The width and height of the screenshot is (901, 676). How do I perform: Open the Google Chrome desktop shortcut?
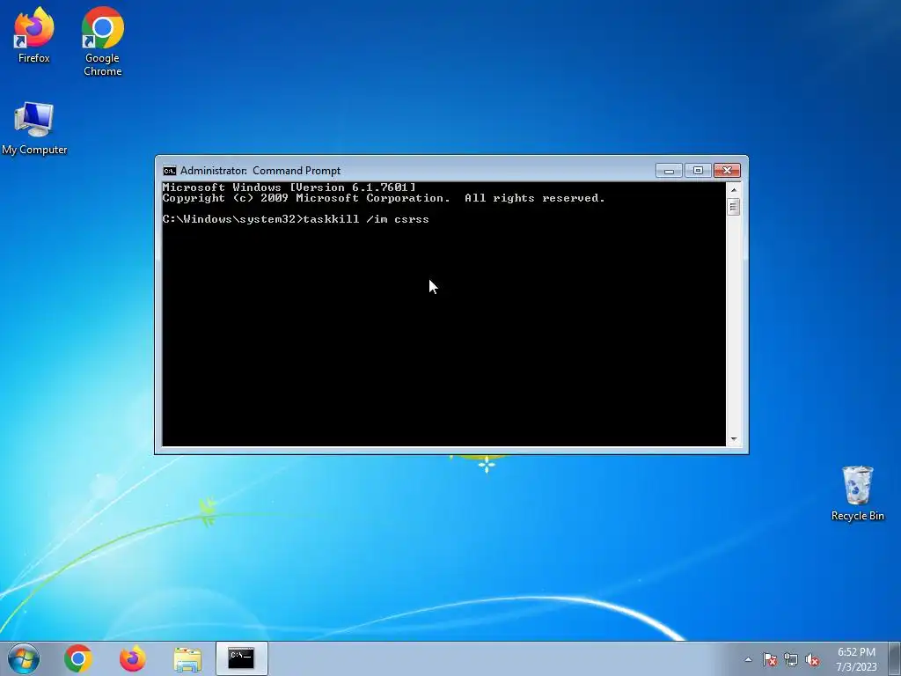coord(102,40)
